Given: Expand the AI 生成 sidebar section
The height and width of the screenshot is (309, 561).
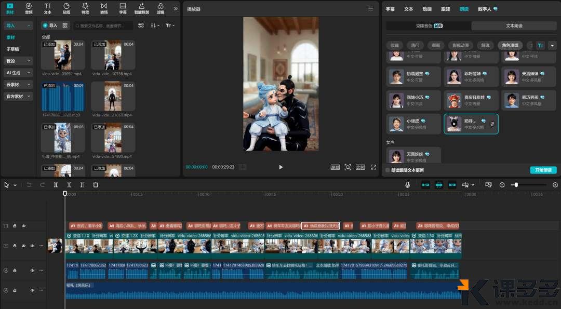Looking at the screenshot, I should [18, 73].
